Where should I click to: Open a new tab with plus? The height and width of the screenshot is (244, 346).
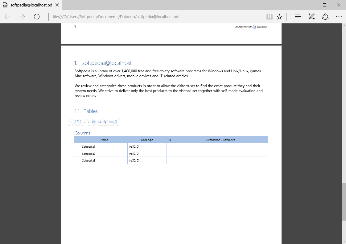pyautogui.click(x=67, y=5)
